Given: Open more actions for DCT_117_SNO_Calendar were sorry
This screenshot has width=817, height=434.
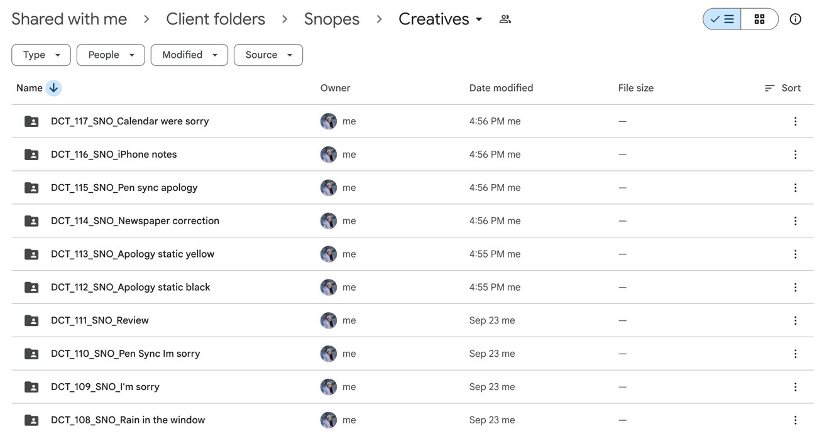Looking at the screenshot, I should pos(795,121).
